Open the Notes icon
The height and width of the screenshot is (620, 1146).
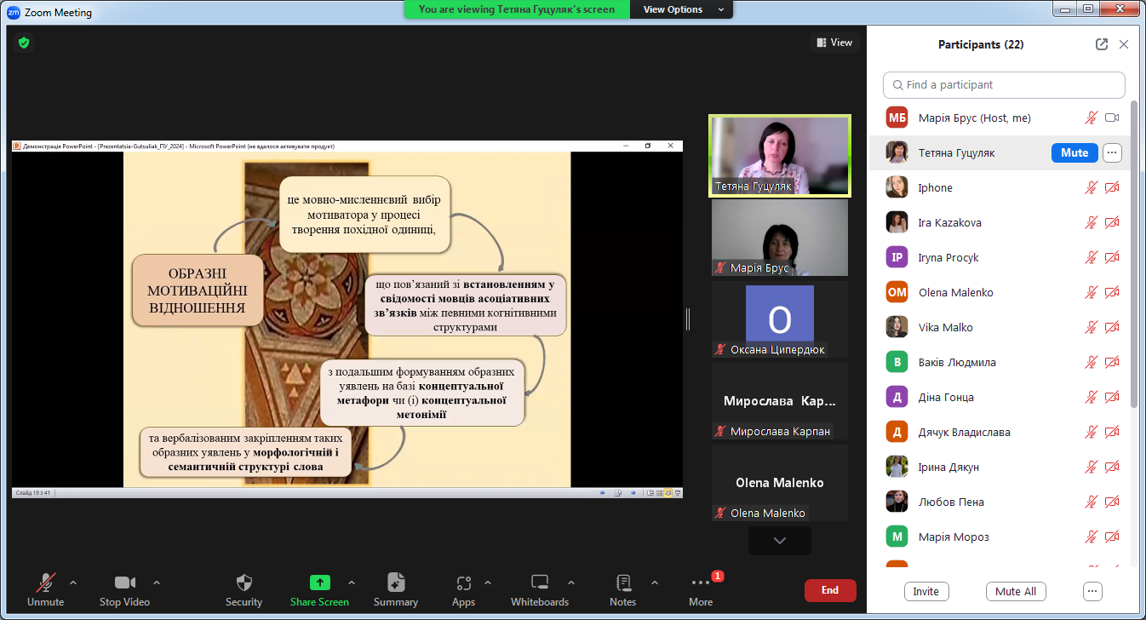click(622, 583)
